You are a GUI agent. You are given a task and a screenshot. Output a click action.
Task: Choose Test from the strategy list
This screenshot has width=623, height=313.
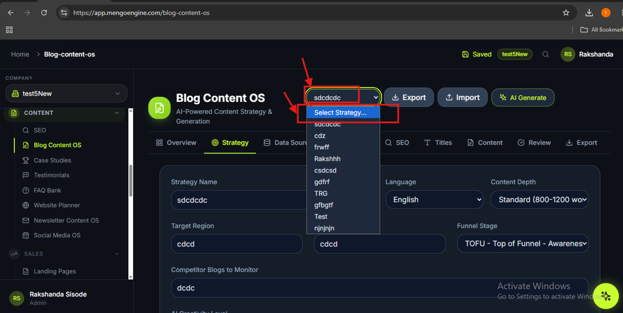pos(343,217)
